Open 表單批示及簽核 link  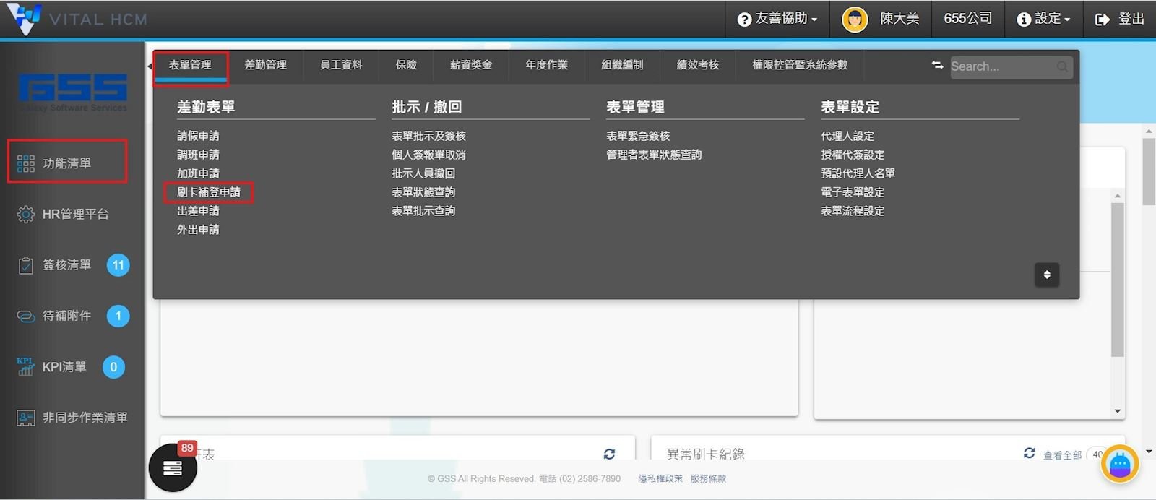[x=428, y=136]
